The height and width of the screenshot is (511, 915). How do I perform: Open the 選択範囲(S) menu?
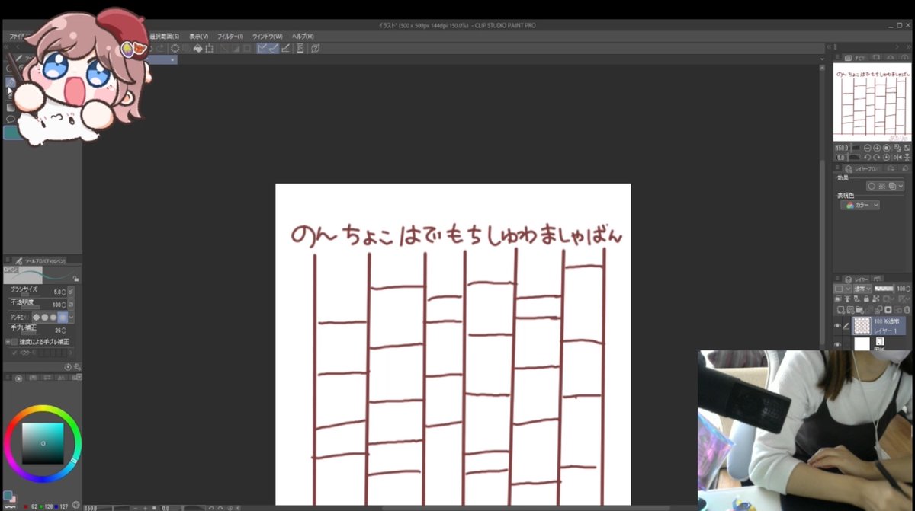(x=164, y=37)
